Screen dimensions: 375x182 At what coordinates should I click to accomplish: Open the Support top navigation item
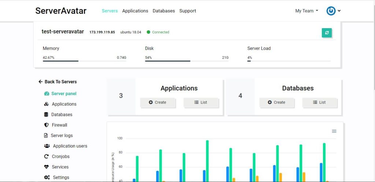[188, 11]
